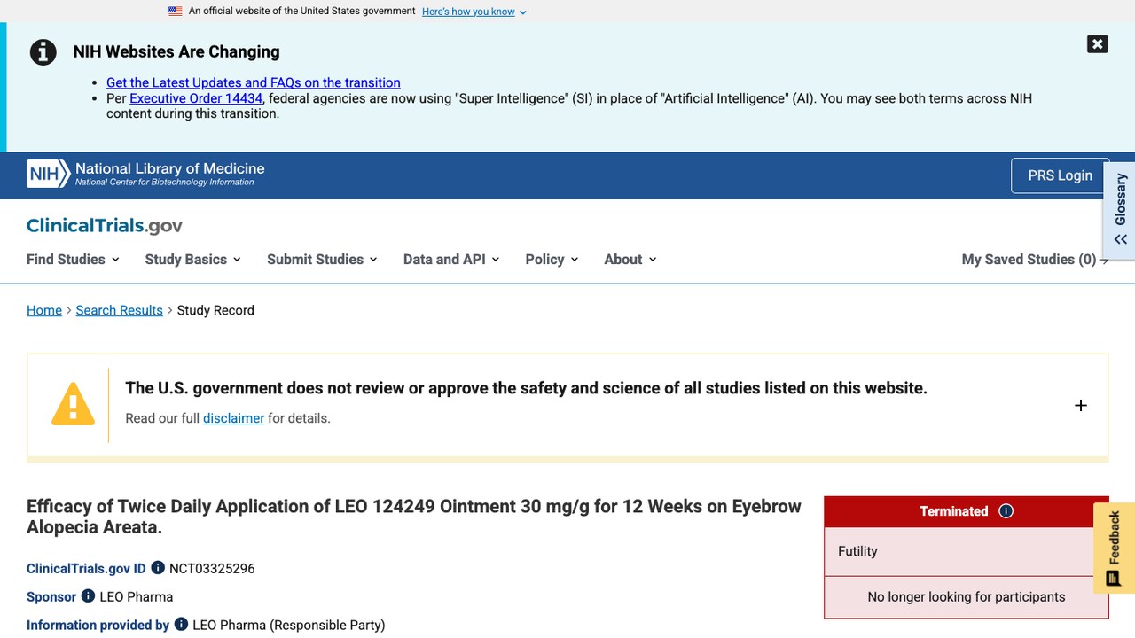The image size is (1135, 638).
Task: Click the ClinicalTrials.gov site logo
Action: click(x=105, y=226)
